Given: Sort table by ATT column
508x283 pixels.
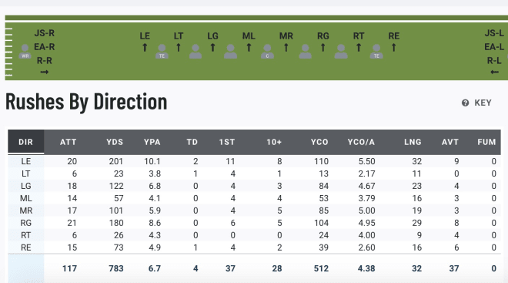Looking at the screenshot, I should pyautogui.click(x=68, y=142).
